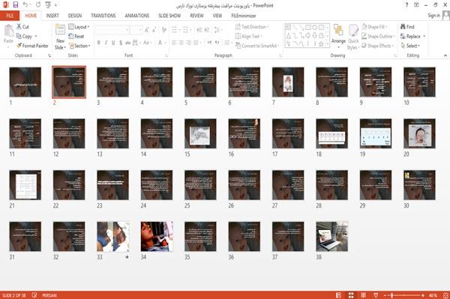The height and width of the screenshot is (299, 450).
Task: Click the Help question mark icon
Action: (x=406, y=5)
